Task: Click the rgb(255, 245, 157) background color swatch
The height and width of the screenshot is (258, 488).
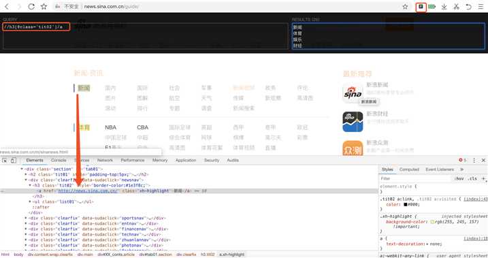Action: click(x=432, y=222)
